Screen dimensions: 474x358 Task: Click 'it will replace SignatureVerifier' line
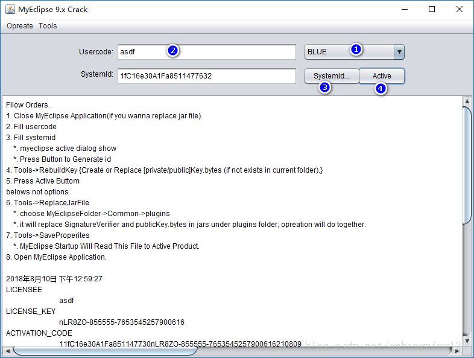tap(189, 225)
